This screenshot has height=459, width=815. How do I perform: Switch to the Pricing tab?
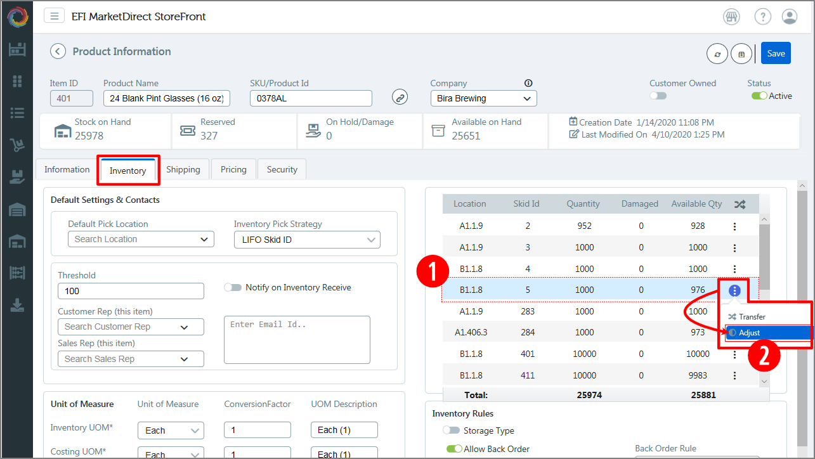click(x=233, y=169)
